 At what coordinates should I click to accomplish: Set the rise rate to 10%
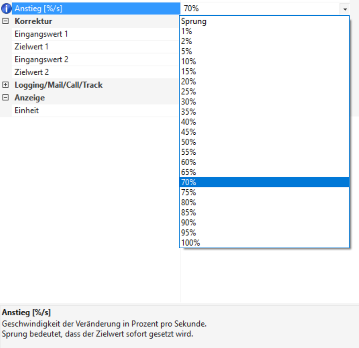(x=188, y=61)
